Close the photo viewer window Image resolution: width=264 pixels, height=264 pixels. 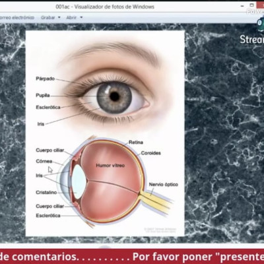coord(262,5)
